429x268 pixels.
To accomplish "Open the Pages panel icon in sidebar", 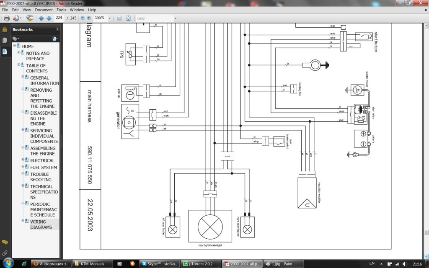I will pyautogui.click(x=5, y=41).
